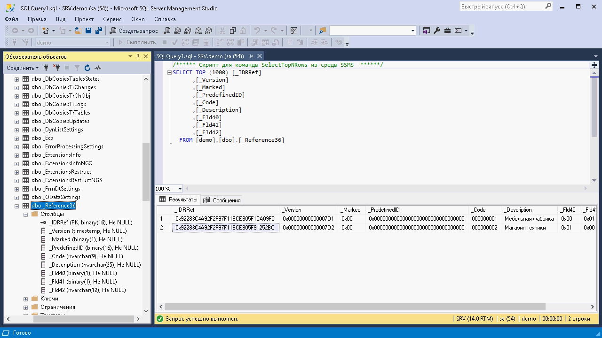Open the find combo box dropdown
Viewport: 602px width, 338px height.
(x=412, y=31)
